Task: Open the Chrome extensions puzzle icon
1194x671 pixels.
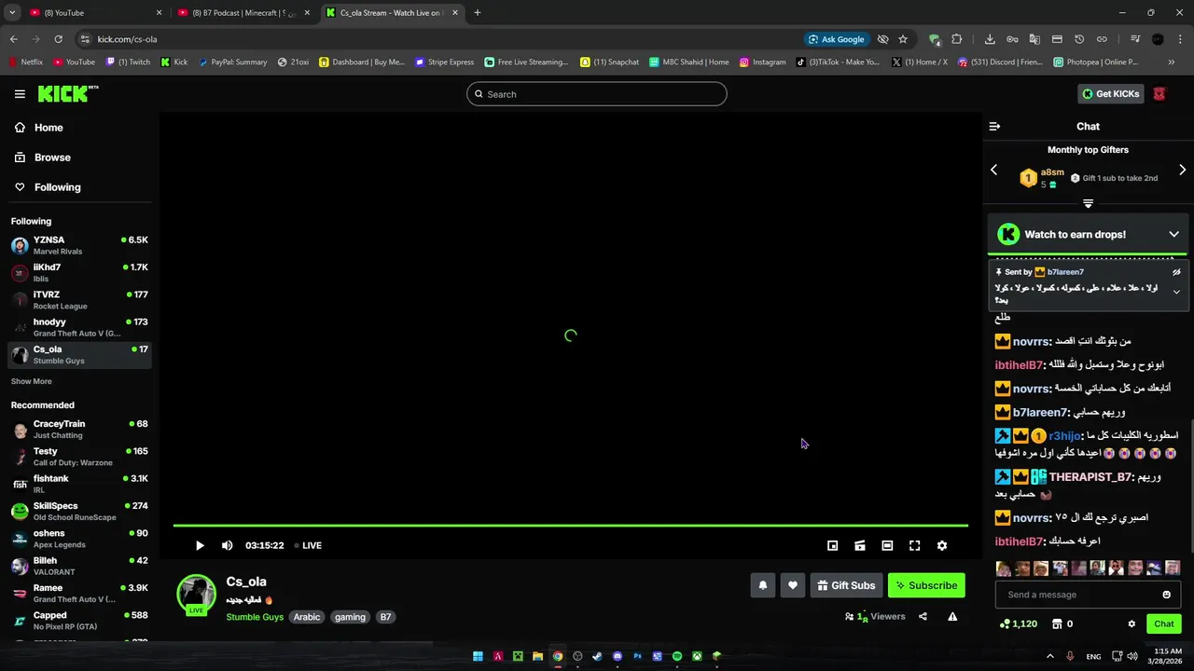Action: [x=956, y=39]
